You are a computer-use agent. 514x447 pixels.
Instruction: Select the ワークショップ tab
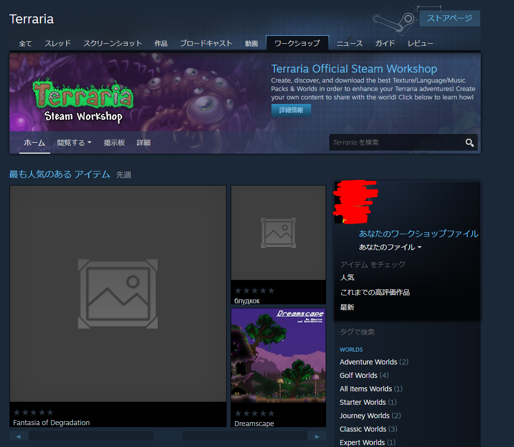tap(297, 43)
